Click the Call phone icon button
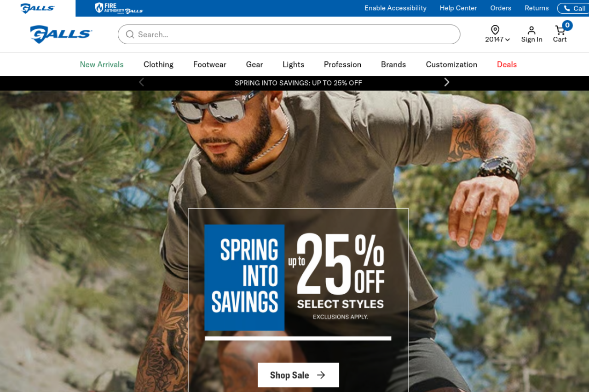This screenshot has width=589, height=392. [573, 8]
